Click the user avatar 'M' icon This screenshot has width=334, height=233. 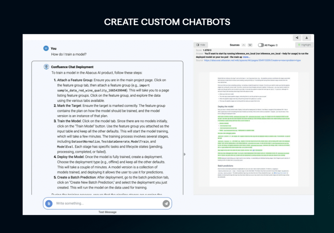pyautogui.click(x=46, y=48)
